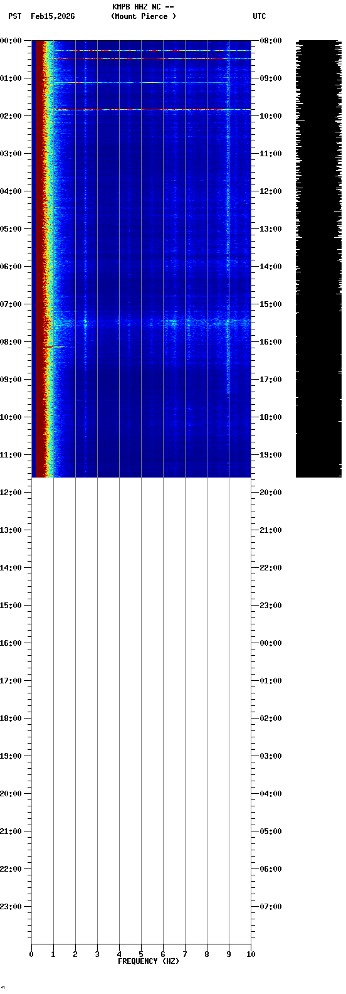Click the 07:00 PST time label
The height and width of the screenshot is (994, 346).
(x=11, y=304)
